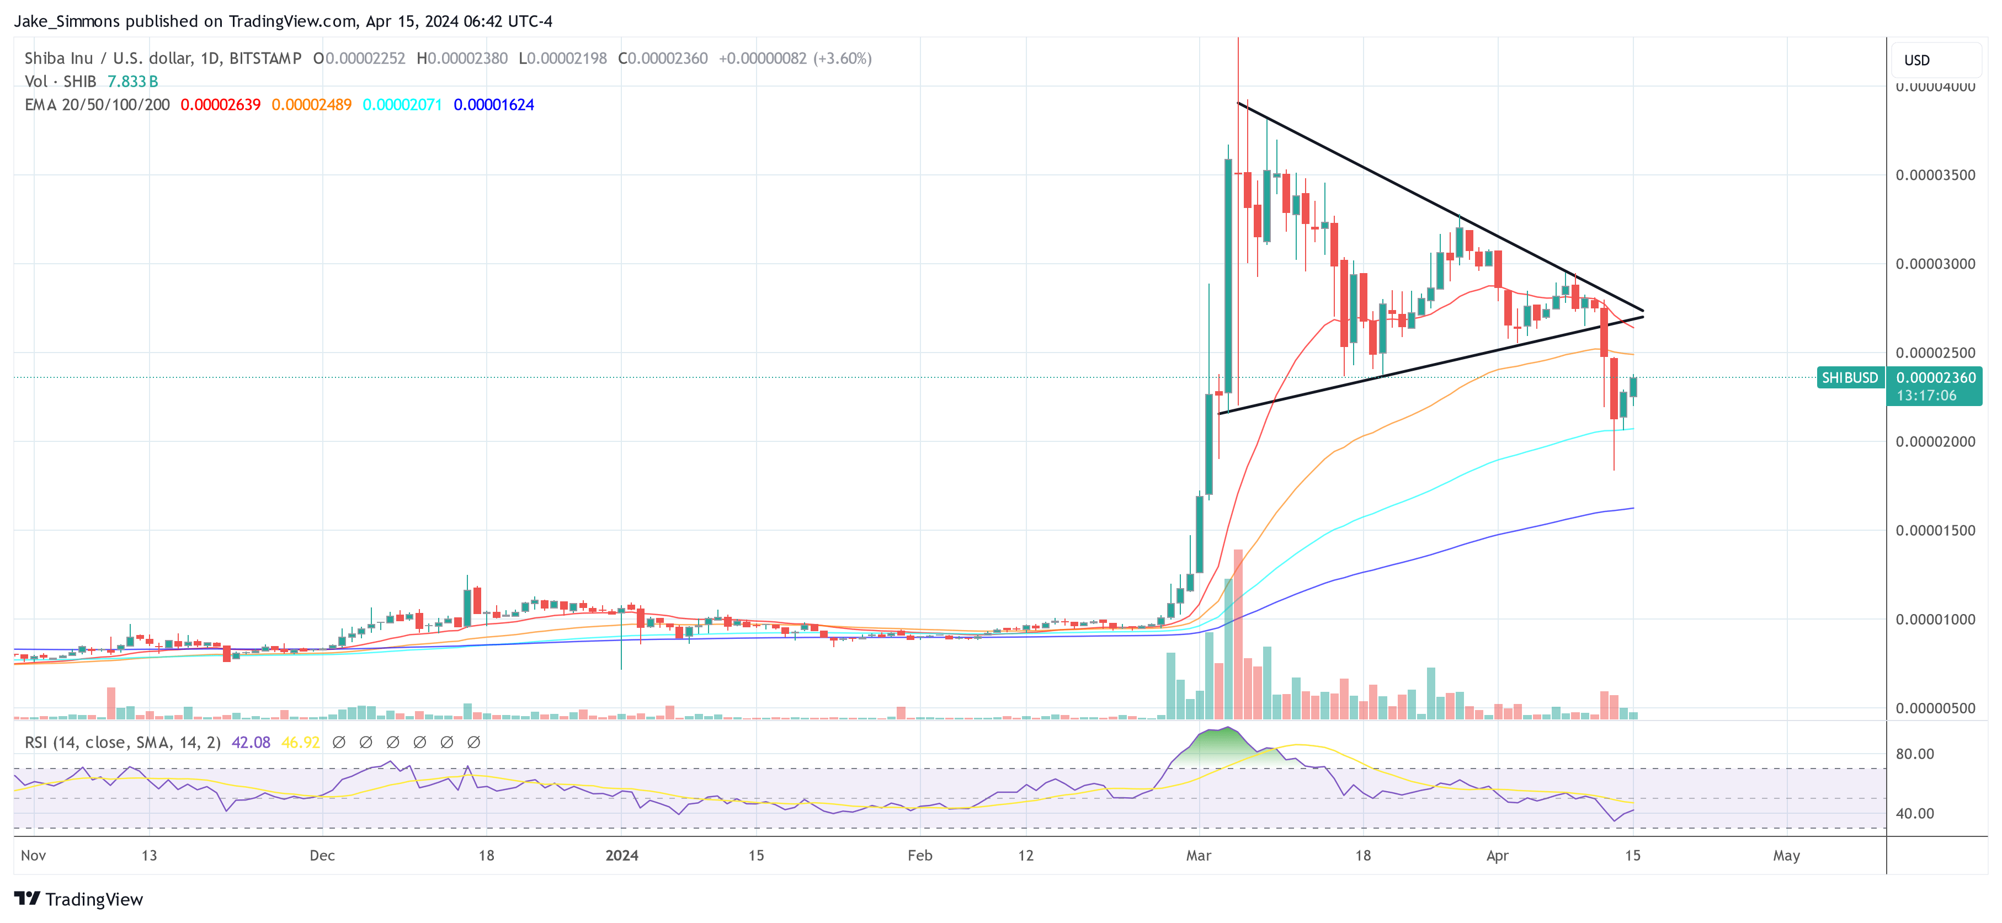Click the Feb date axis label
Image resolution: width=2002 pixels, height=923 pixels.
(x=920, y=855)
